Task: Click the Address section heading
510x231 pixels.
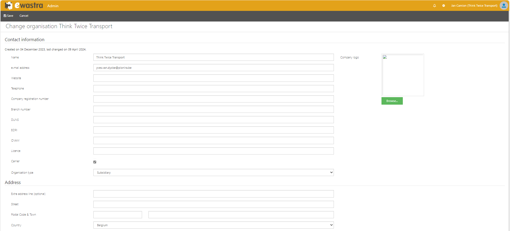Action: [13, 182]
